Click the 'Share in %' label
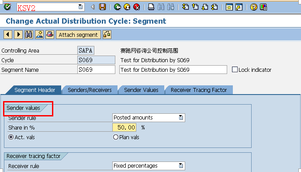The image size is (301, 172). point(21,127)
